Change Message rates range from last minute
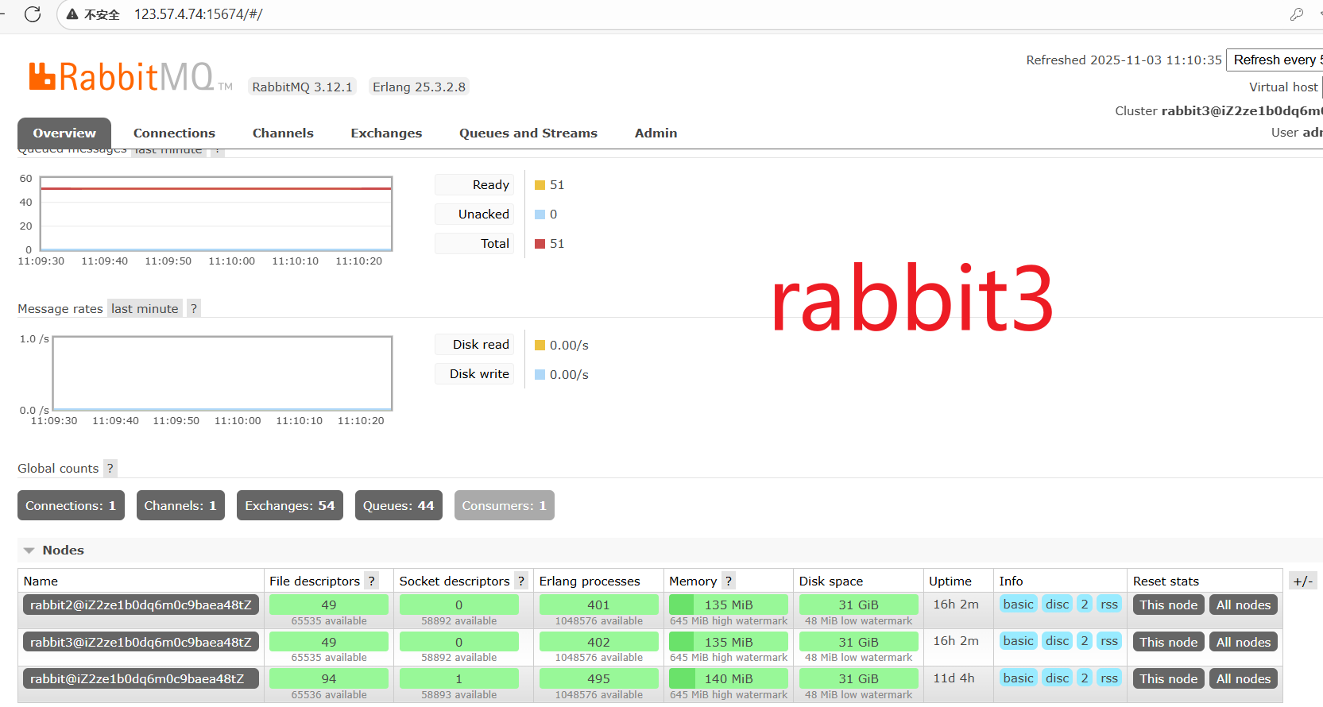The width and height of the screenshot is (1323, 707). click(x=145, y=308)
